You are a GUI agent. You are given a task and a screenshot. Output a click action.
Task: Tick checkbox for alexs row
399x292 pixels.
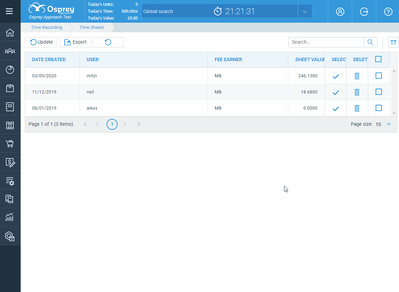click(x=379, y=108)
